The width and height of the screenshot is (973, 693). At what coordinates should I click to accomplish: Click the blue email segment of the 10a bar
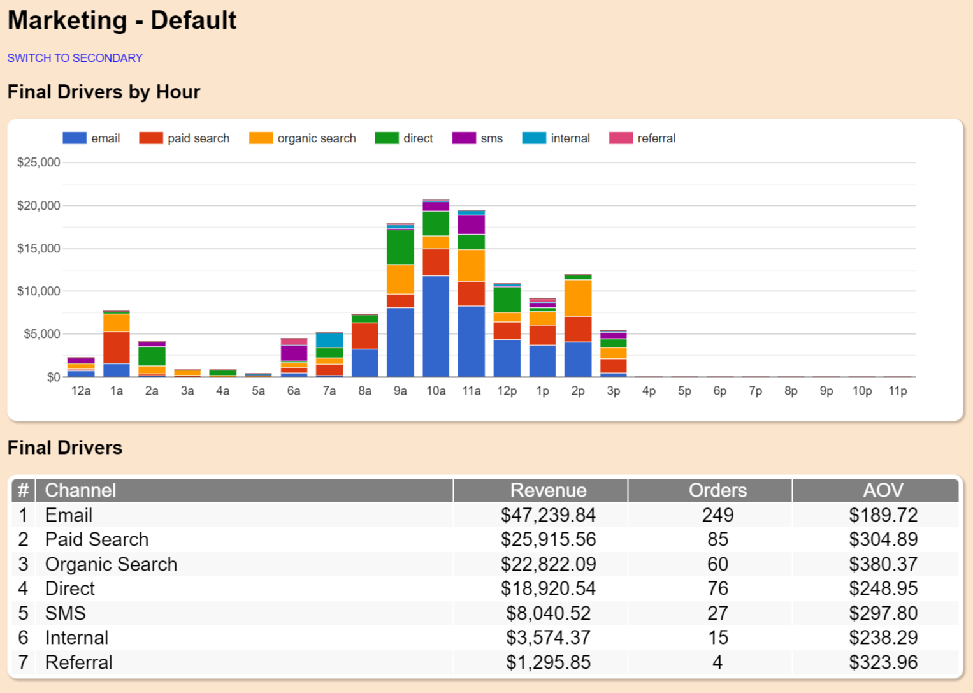click(x=436, y=326)
